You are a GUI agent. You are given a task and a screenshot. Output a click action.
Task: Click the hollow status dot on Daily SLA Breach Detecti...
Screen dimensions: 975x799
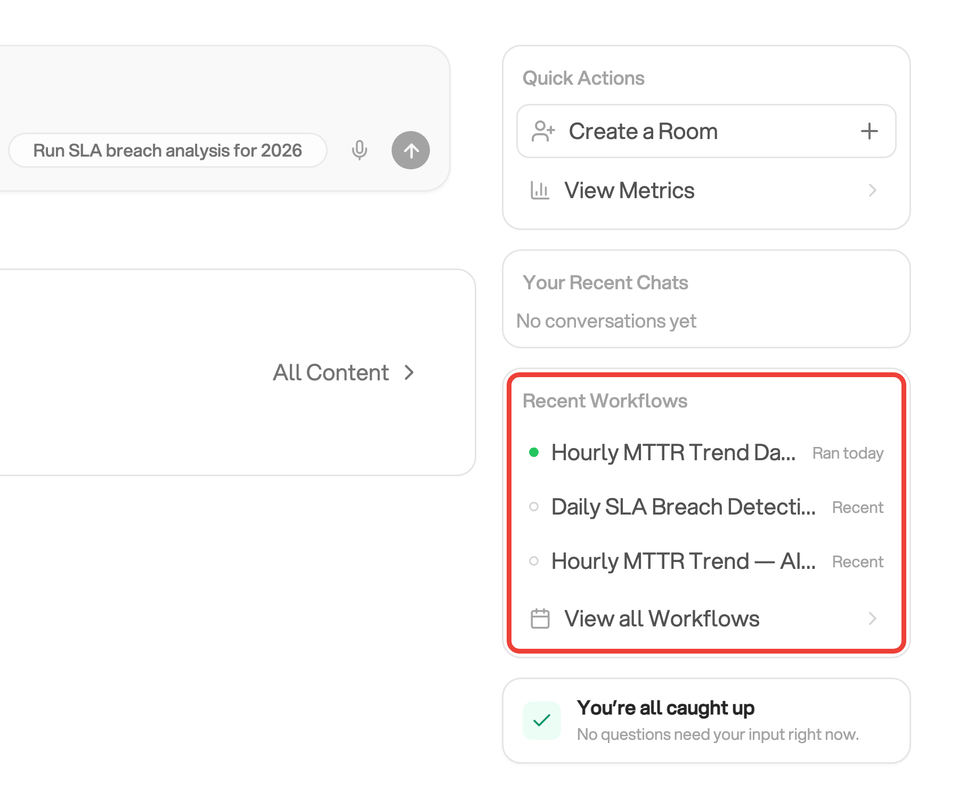[534, 507]
